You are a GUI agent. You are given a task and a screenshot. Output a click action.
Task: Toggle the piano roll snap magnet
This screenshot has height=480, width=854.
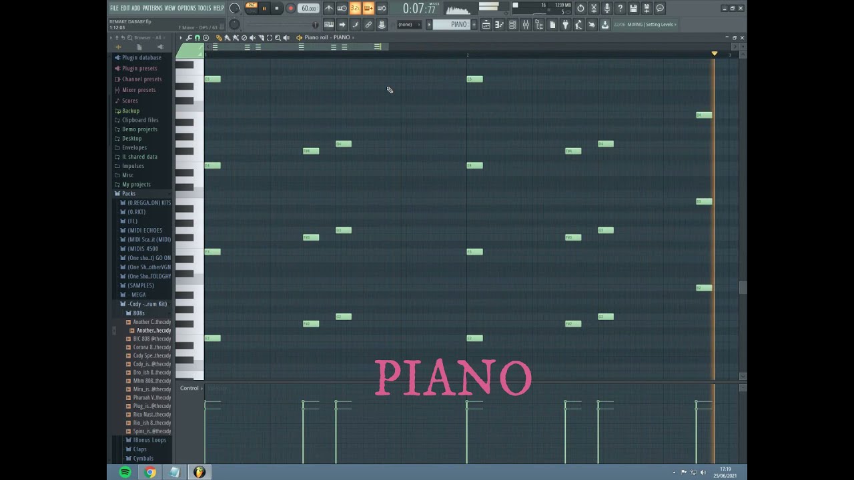tap(197, 37)
